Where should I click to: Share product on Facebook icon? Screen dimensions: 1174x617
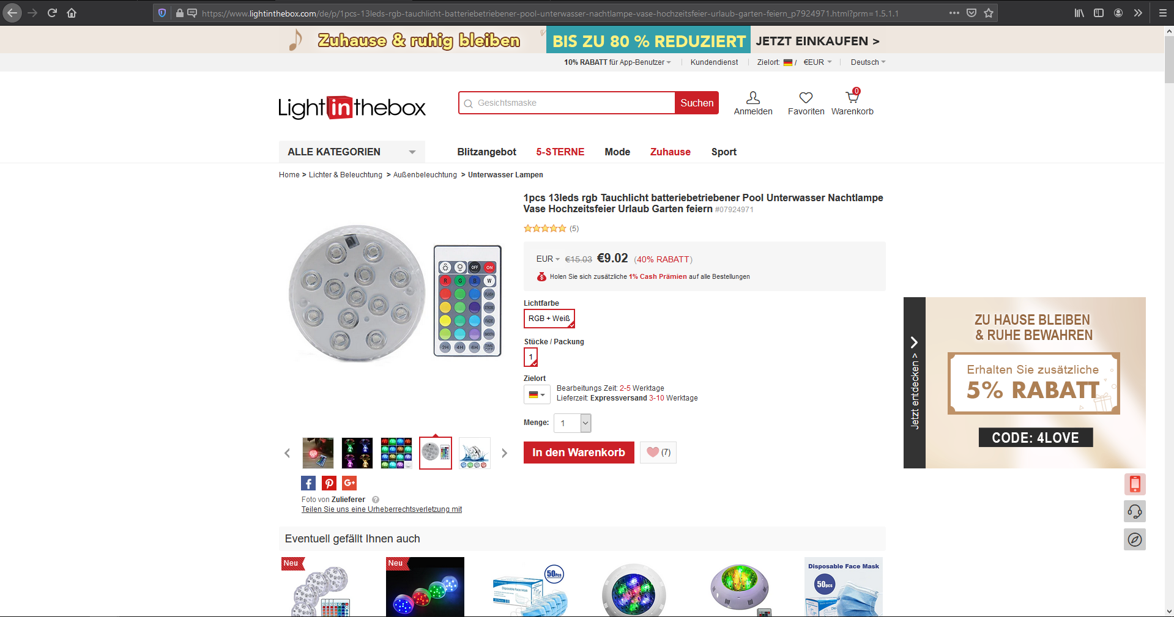pos(308,483)
